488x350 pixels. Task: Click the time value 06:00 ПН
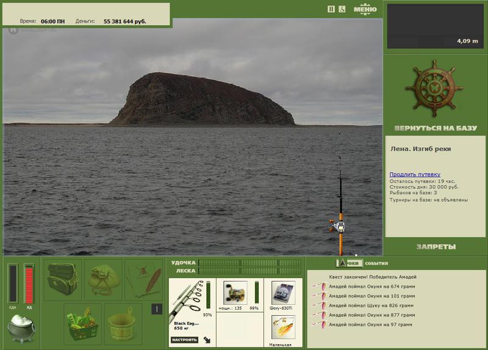point(53,21)
